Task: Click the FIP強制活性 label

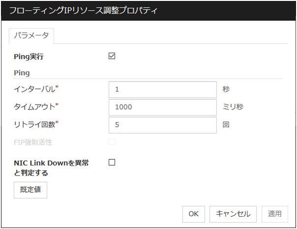Action: point(33,143)
